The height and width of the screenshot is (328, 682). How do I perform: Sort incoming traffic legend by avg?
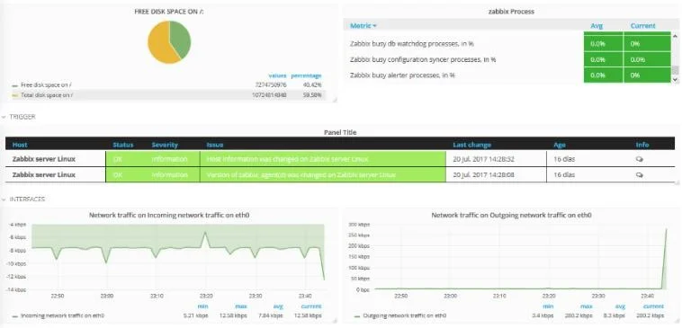click(279, 306)
